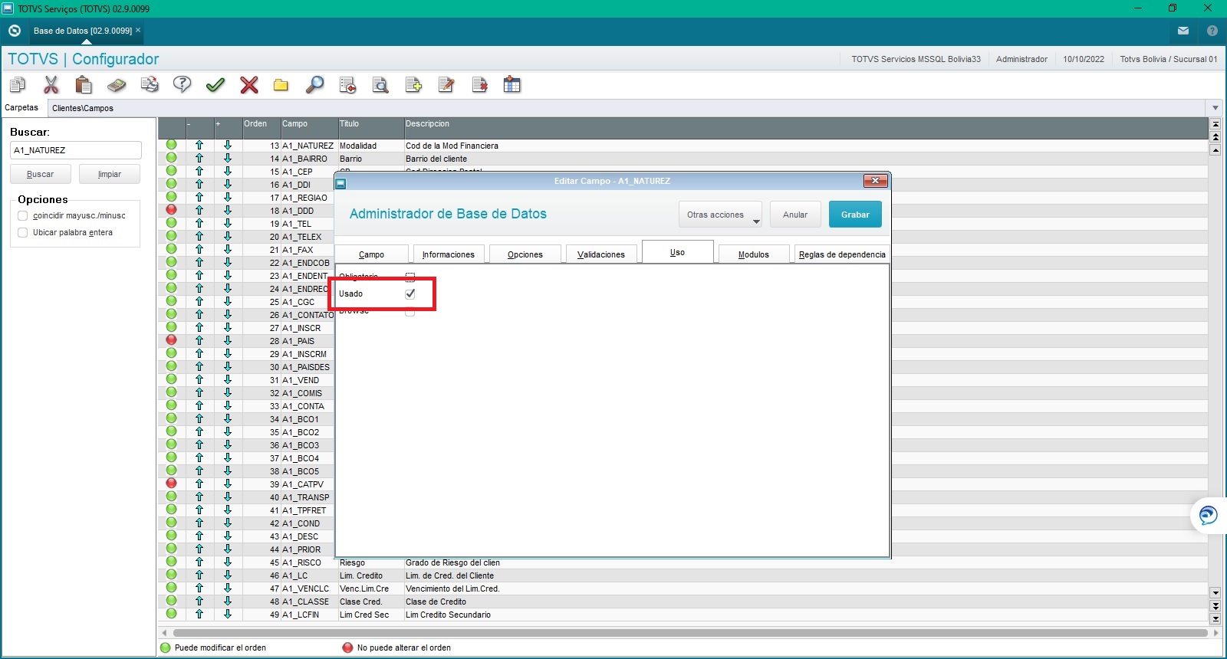Image resolution: width=1227 pixels, height=659 pixels.
Task: Click the delete document red X icon
Action: coord(479,84)
